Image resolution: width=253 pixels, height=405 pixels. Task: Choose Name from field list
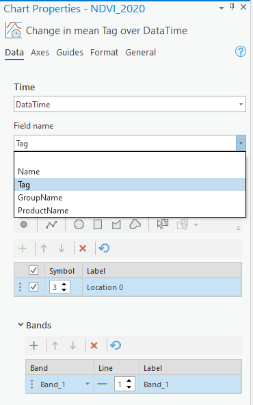click(130, 172)
